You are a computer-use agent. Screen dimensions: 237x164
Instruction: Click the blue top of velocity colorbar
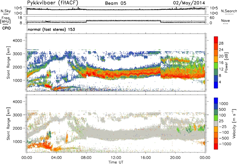pos(216,101)
